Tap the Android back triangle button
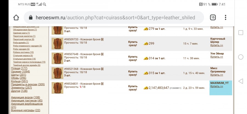The height and width of the screenshot is (114, 247). [240, 81]
